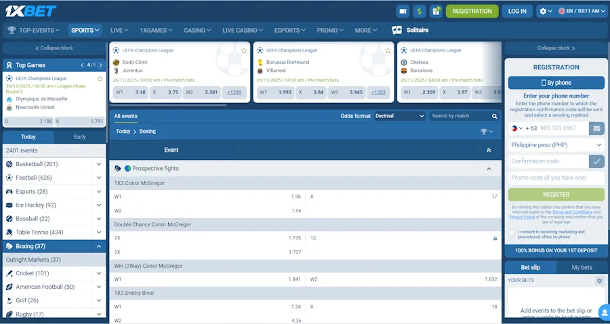
Task: Select W1 odds 3.18 for Bodo-Glimt
Action: pos(130,93)
